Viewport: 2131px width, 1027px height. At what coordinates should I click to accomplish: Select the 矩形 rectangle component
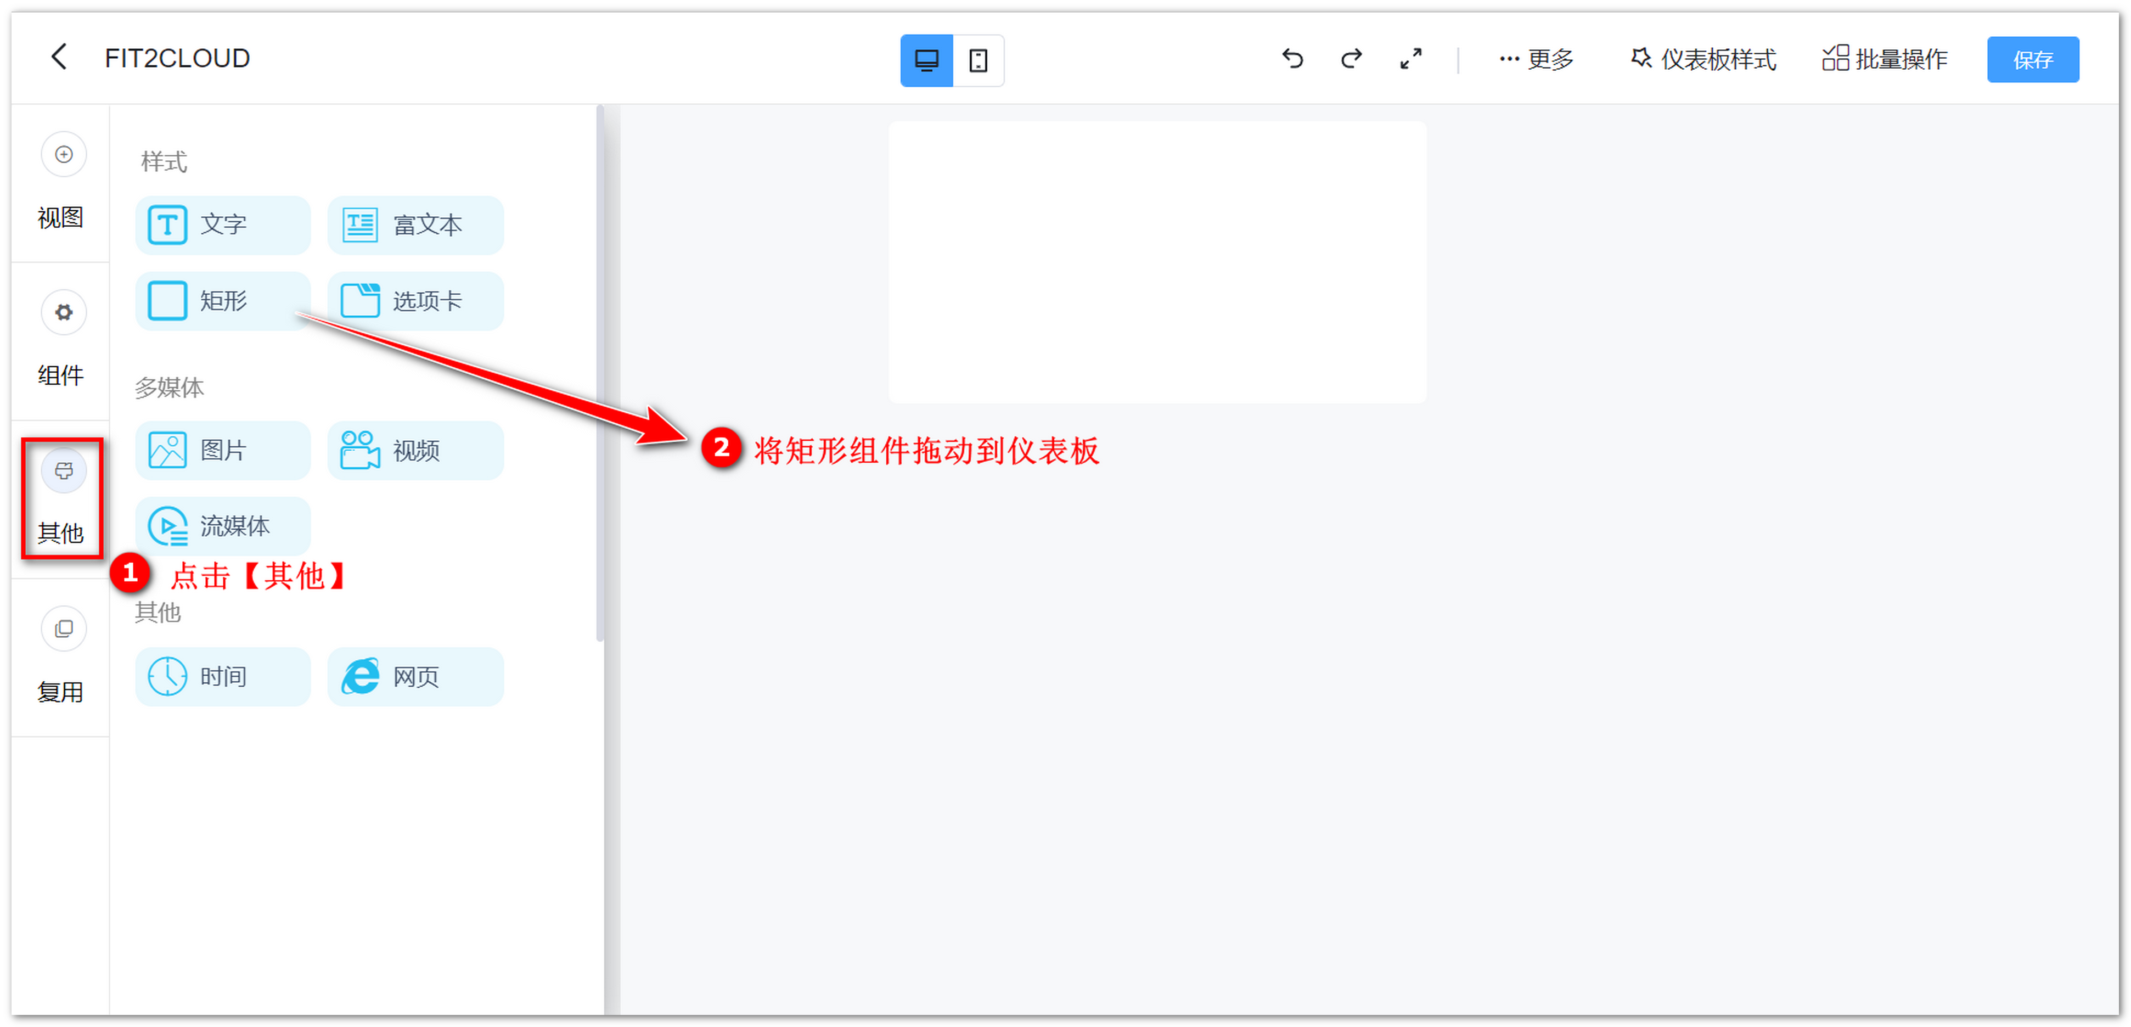(x=222, y=300)
